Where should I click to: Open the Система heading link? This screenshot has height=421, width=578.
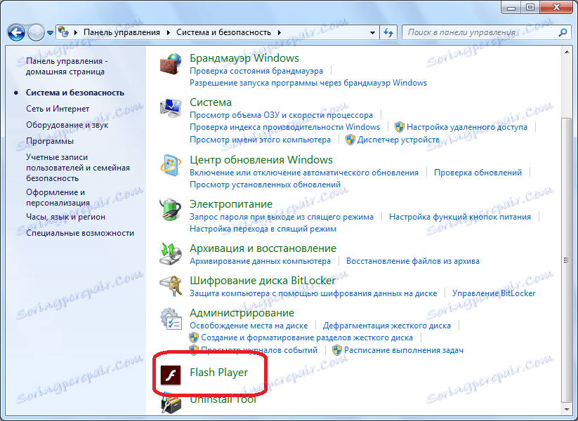point(211,102)
